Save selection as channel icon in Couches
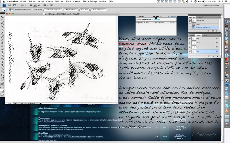The height and width of the screenshot is (143, 230). click(x=209, y=56)
